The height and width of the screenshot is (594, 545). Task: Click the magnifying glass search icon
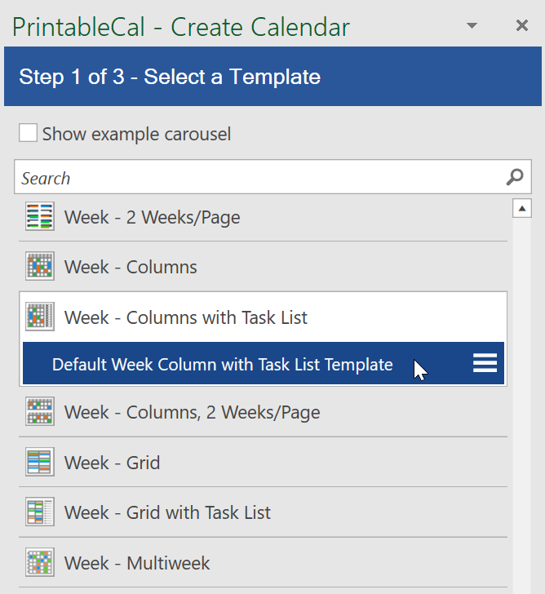pos(515,177)
